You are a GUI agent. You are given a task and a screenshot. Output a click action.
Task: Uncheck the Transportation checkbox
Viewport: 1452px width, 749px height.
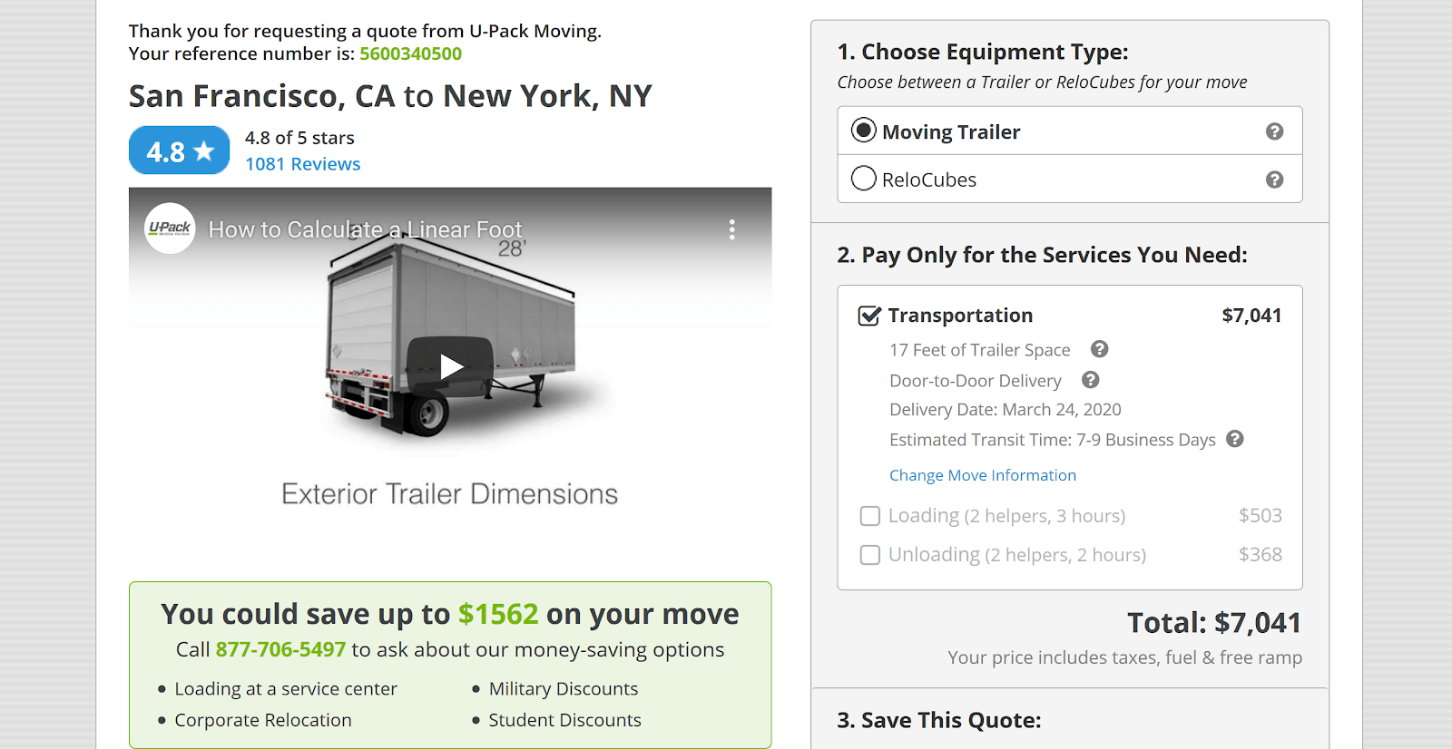[869, 316]
